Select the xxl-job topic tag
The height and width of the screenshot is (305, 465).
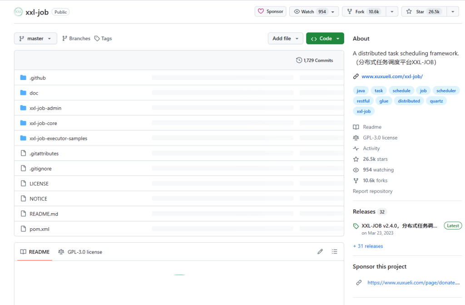tap(364, 111)
